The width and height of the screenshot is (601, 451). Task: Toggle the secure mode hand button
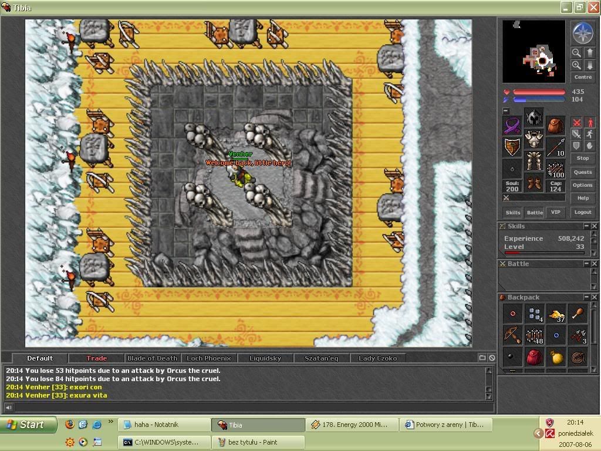click(589, 146)
